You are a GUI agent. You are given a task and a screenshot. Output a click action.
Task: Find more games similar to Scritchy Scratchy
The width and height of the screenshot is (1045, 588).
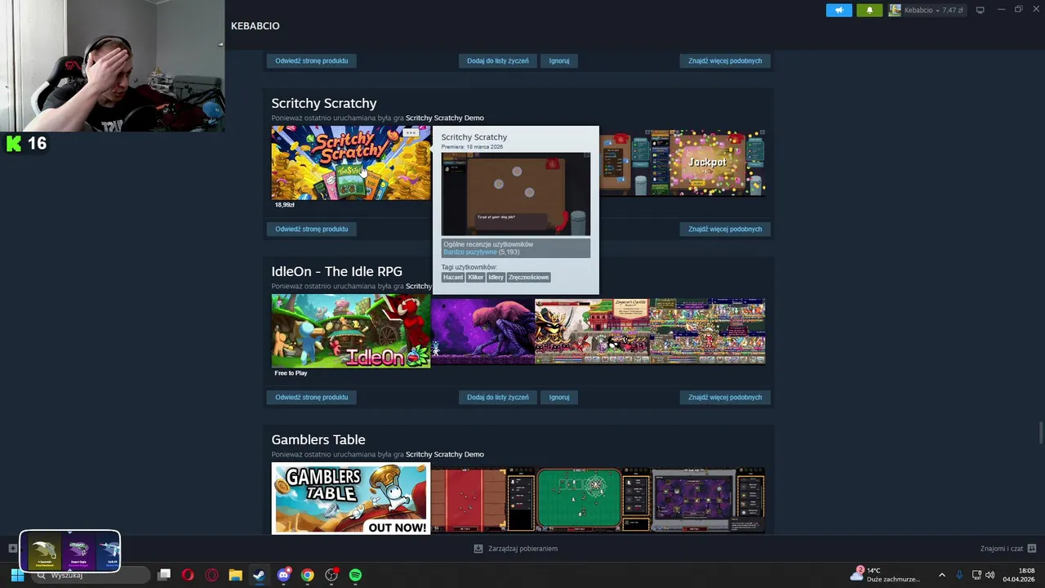pyautogui.click(x=725, y=229)
